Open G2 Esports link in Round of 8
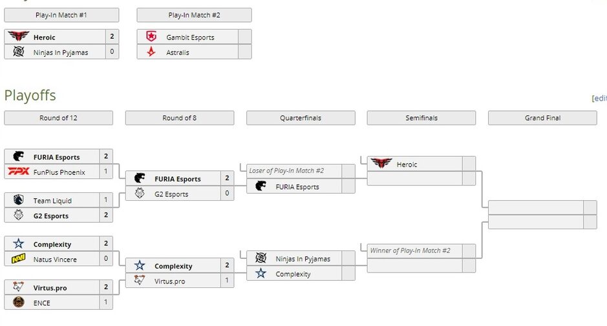This screenshot has height=326, width=607. tap(171, 194)
